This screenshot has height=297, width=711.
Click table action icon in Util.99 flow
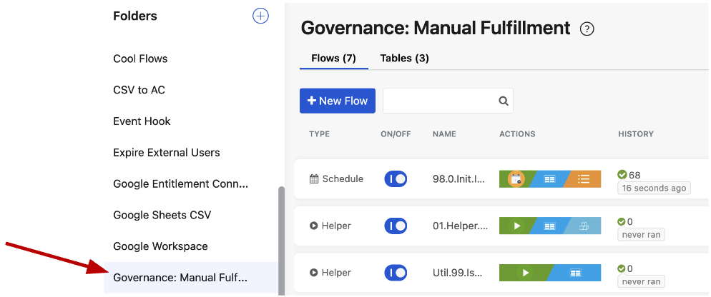[x=576, y=273]
